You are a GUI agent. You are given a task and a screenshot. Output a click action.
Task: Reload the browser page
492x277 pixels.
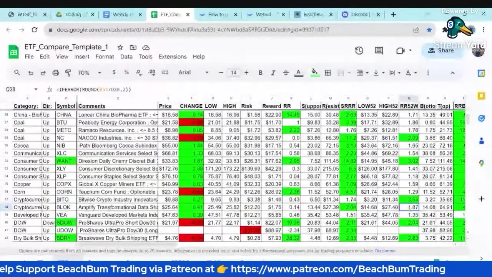(x=35, y=30)
